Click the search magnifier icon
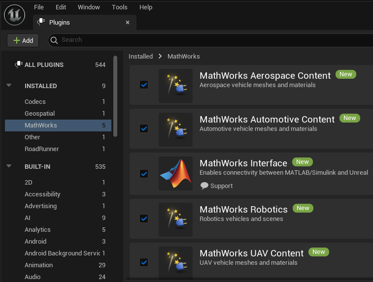373x282 pixels. 55,40
